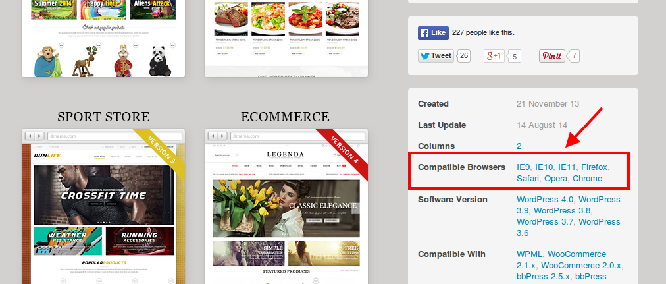The height and width of the screenshot is (284, 666).
Task: Open the IE9 compatible browser link
Action: tap(523, 167)
